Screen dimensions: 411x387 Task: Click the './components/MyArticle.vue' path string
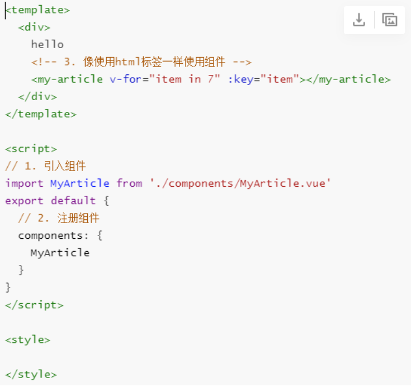click(240, 183)
